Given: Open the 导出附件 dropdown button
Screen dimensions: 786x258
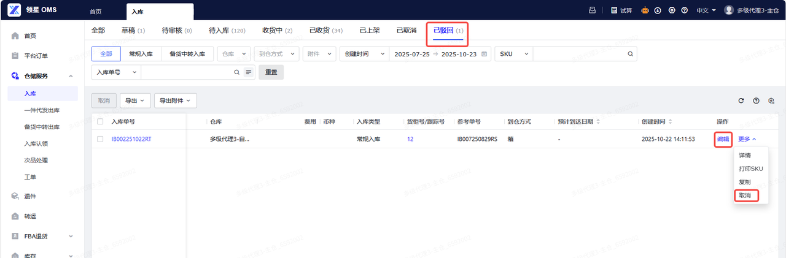Looking at the screenshot, I should coord(175,101).
